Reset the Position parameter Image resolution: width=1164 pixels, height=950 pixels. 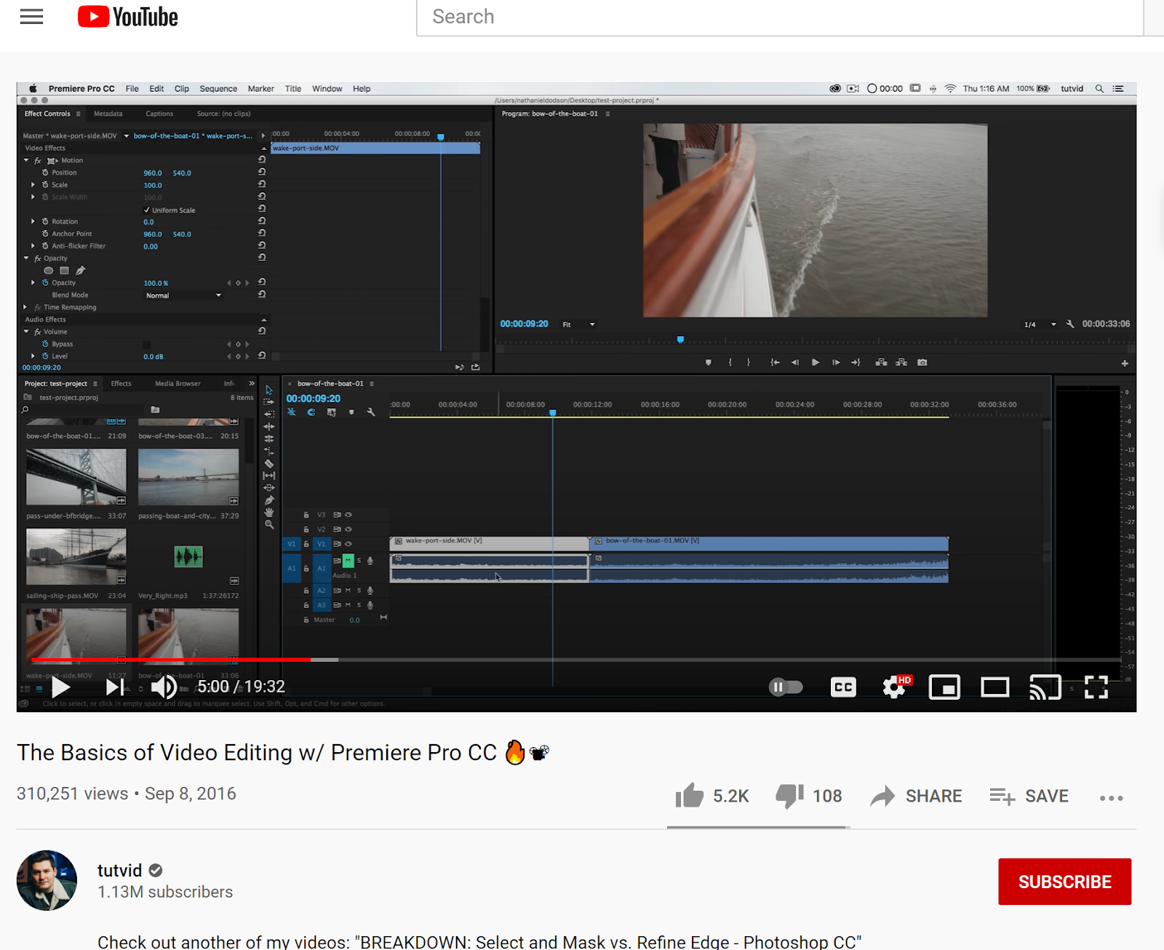[x=262, y=172]
